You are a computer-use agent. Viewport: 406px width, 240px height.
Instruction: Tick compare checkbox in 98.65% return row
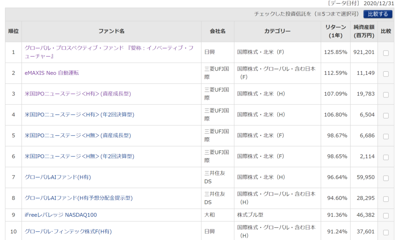(386, 157)
